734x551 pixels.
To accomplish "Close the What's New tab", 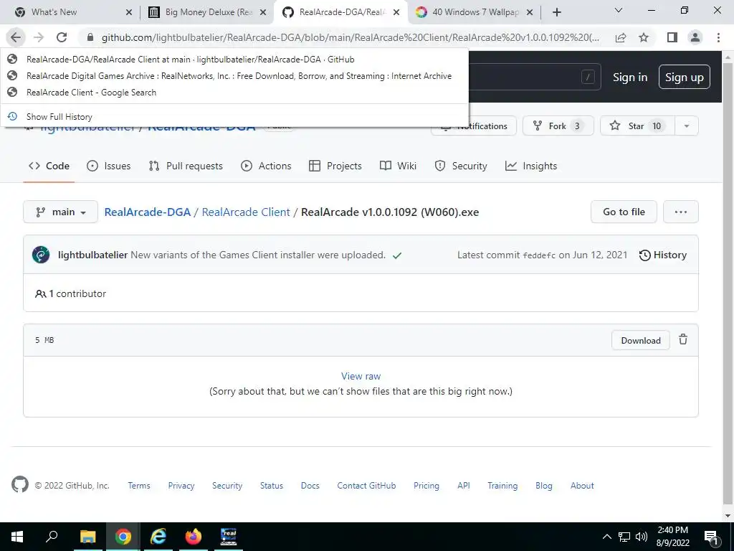I will click(x=129, y=12).
